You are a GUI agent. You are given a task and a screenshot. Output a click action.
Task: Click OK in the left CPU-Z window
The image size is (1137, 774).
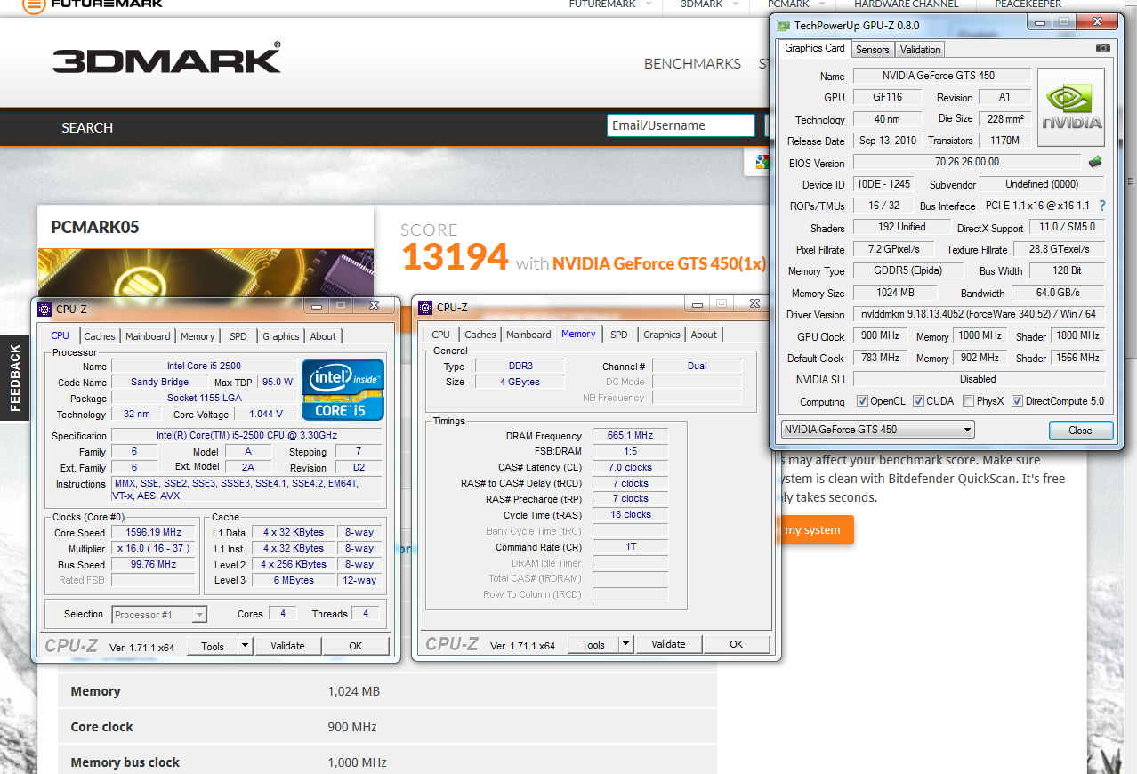(x=355, y=646)
